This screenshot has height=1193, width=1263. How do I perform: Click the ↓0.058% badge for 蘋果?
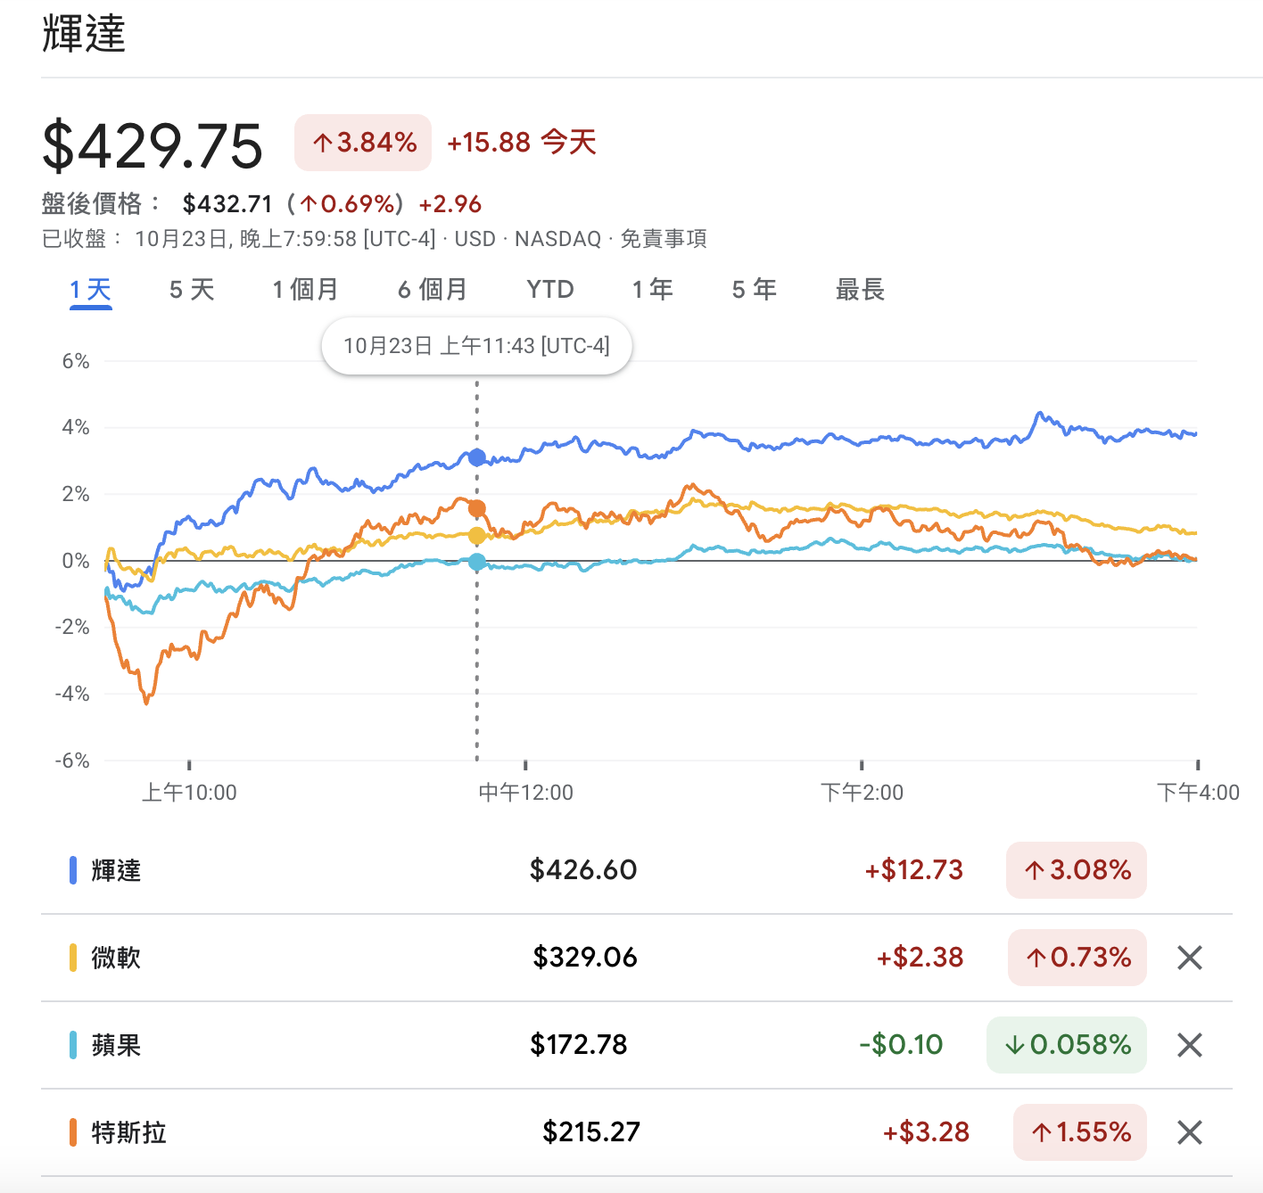coord(1067,1045)
